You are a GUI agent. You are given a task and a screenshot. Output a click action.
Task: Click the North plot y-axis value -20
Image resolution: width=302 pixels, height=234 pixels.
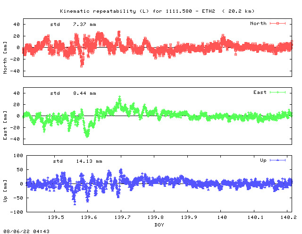coord(15,59)
